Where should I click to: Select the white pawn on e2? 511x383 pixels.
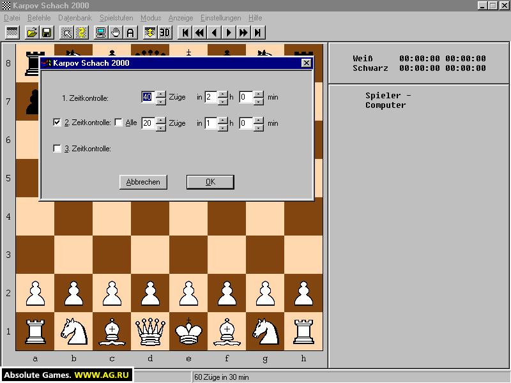pyautogui.click(x=188, y=293)
